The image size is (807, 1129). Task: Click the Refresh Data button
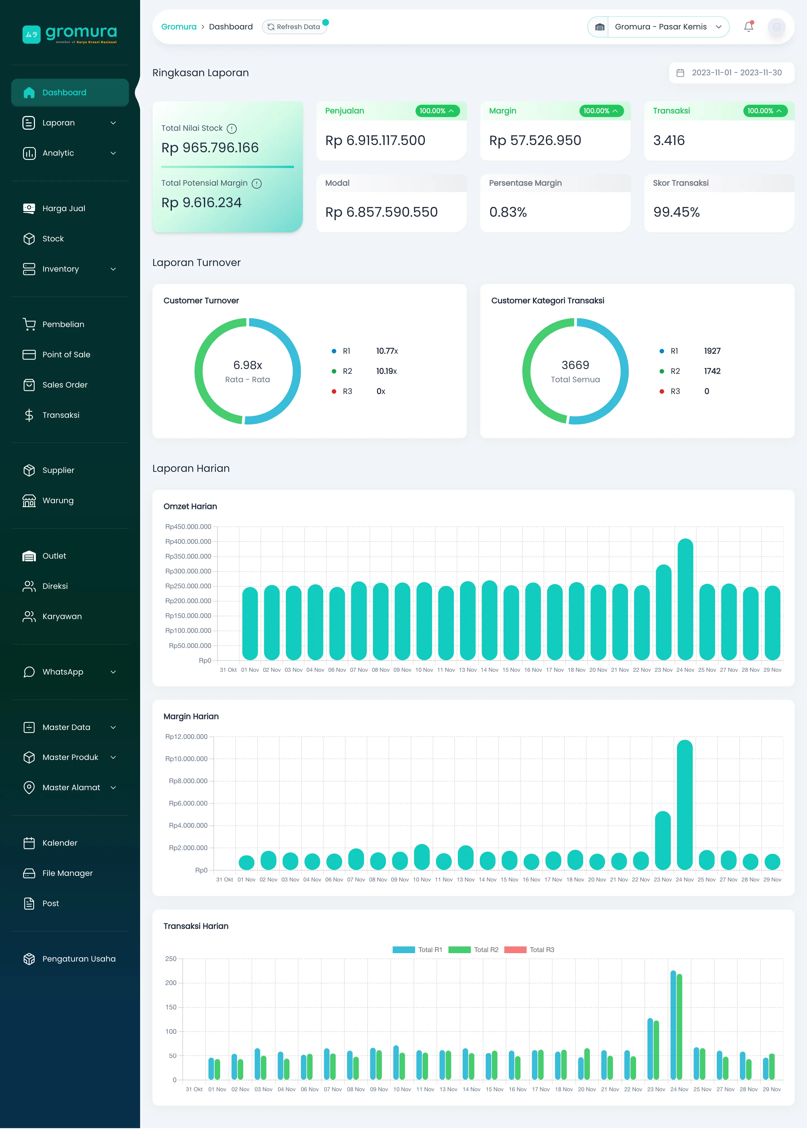[x=294, y=27]
